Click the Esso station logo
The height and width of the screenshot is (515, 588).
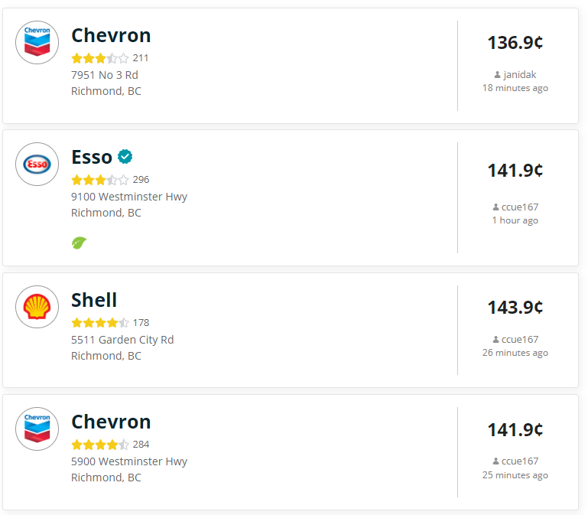pos(37,164)
